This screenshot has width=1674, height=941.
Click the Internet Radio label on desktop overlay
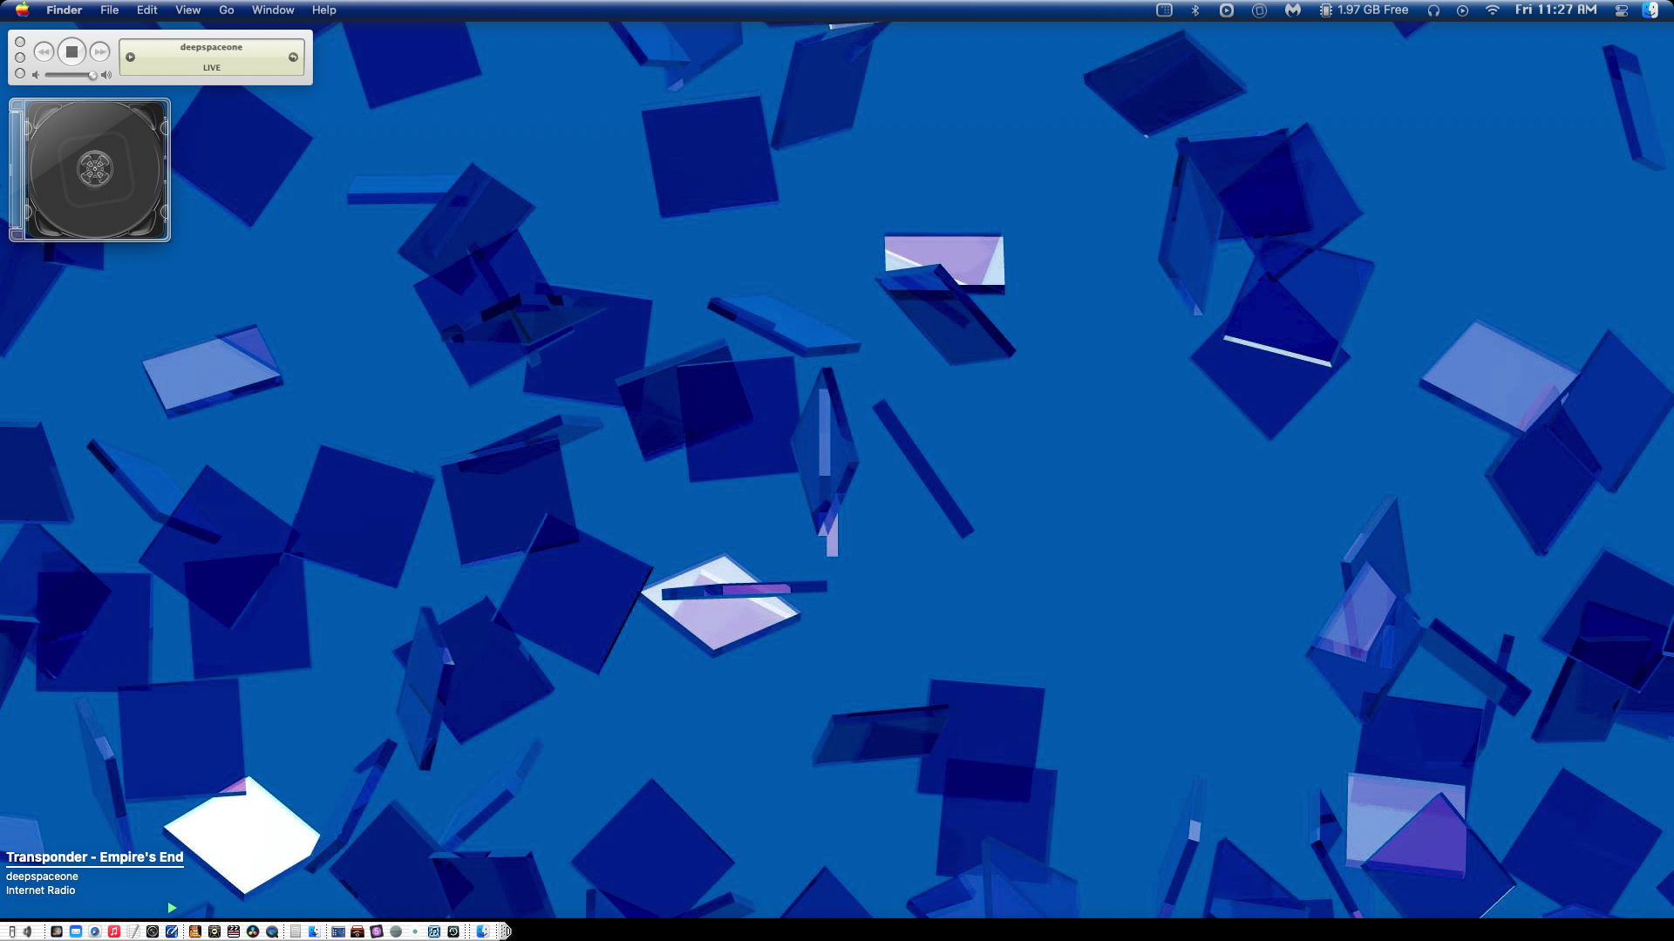pyautogui.click(x=40, y=890)
